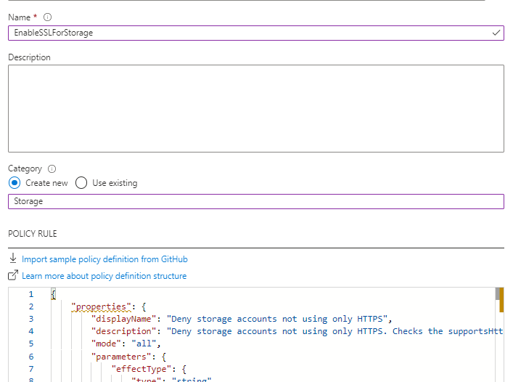This screenshot has width=513, height=382.
Task: Click line number 1 in the editor
Action: [30, 294]
